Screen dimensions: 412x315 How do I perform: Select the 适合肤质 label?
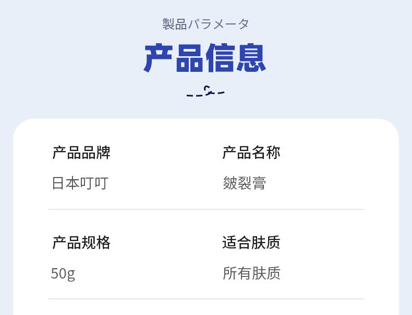pyautogui.click(x=251, y=242)
